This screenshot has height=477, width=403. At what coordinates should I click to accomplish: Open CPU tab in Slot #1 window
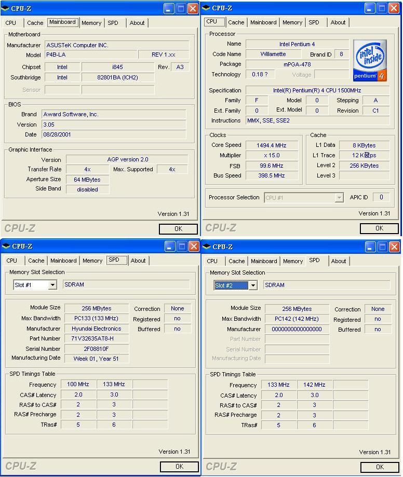[x=12, y=261]
